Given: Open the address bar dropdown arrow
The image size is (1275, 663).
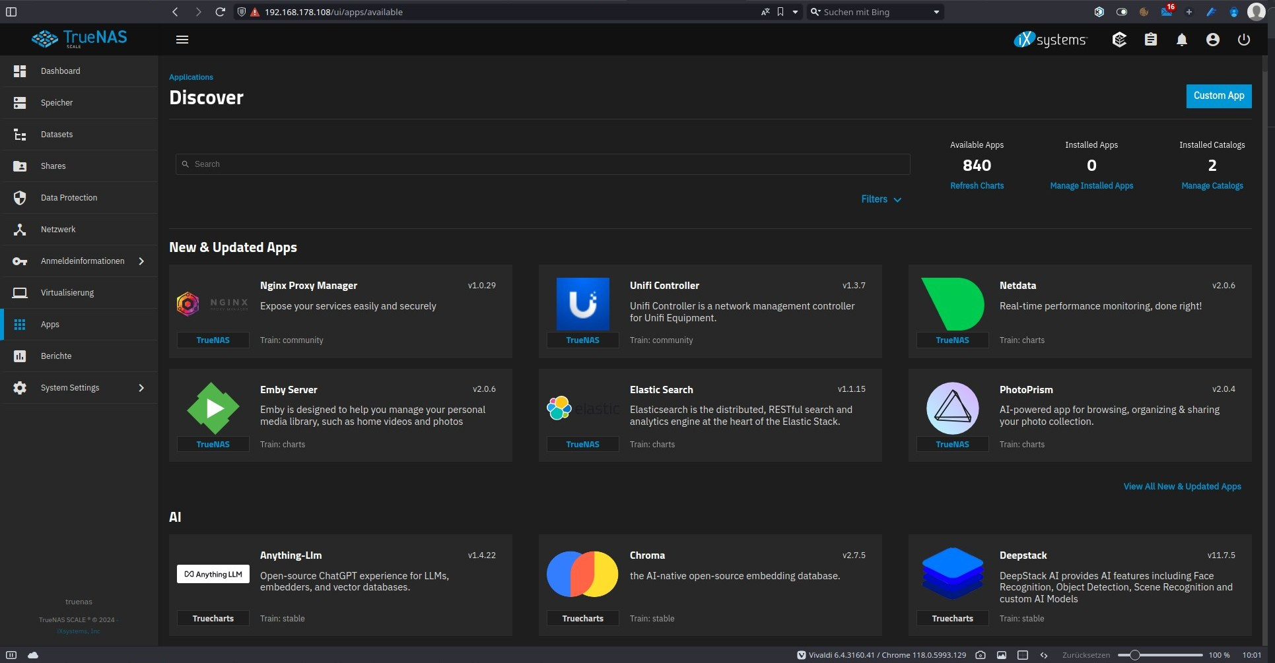Looking at the screenshot, I should click(x=795, y=12).
